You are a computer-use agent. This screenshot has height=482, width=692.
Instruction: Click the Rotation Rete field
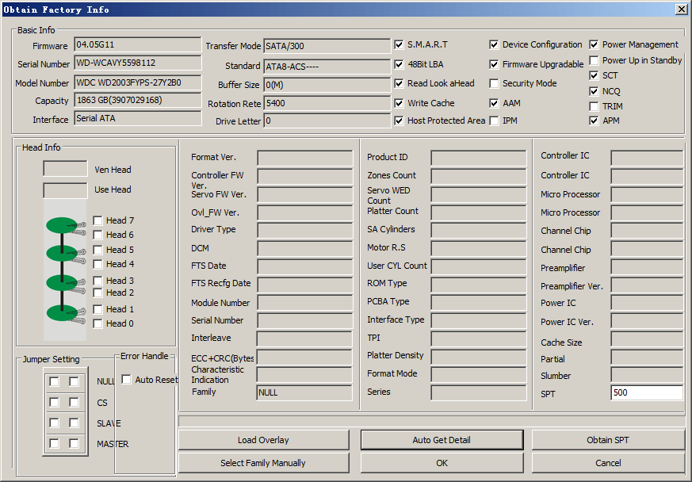pyautogui.click(x=327, y=103)
